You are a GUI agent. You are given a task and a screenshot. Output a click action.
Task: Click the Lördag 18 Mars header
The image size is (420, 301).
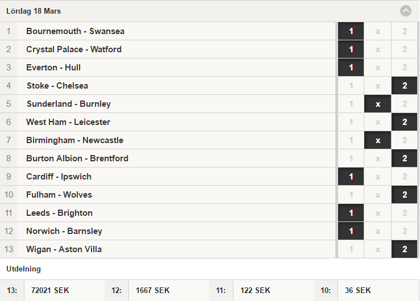pos(34,11)
